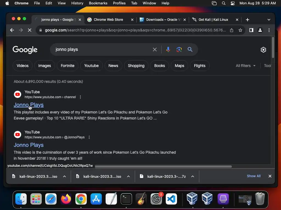Open options for the first YouTube result
The image size is (281, 210).
[x=80, y=97]
